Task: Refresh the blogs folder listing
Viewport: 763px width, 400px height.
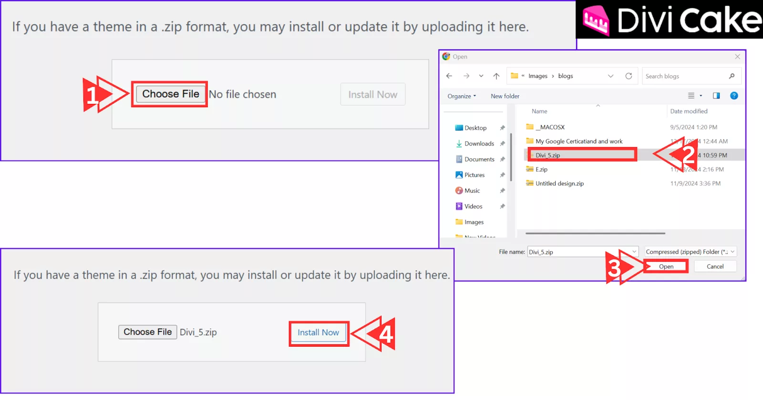Action: point(629,76)
